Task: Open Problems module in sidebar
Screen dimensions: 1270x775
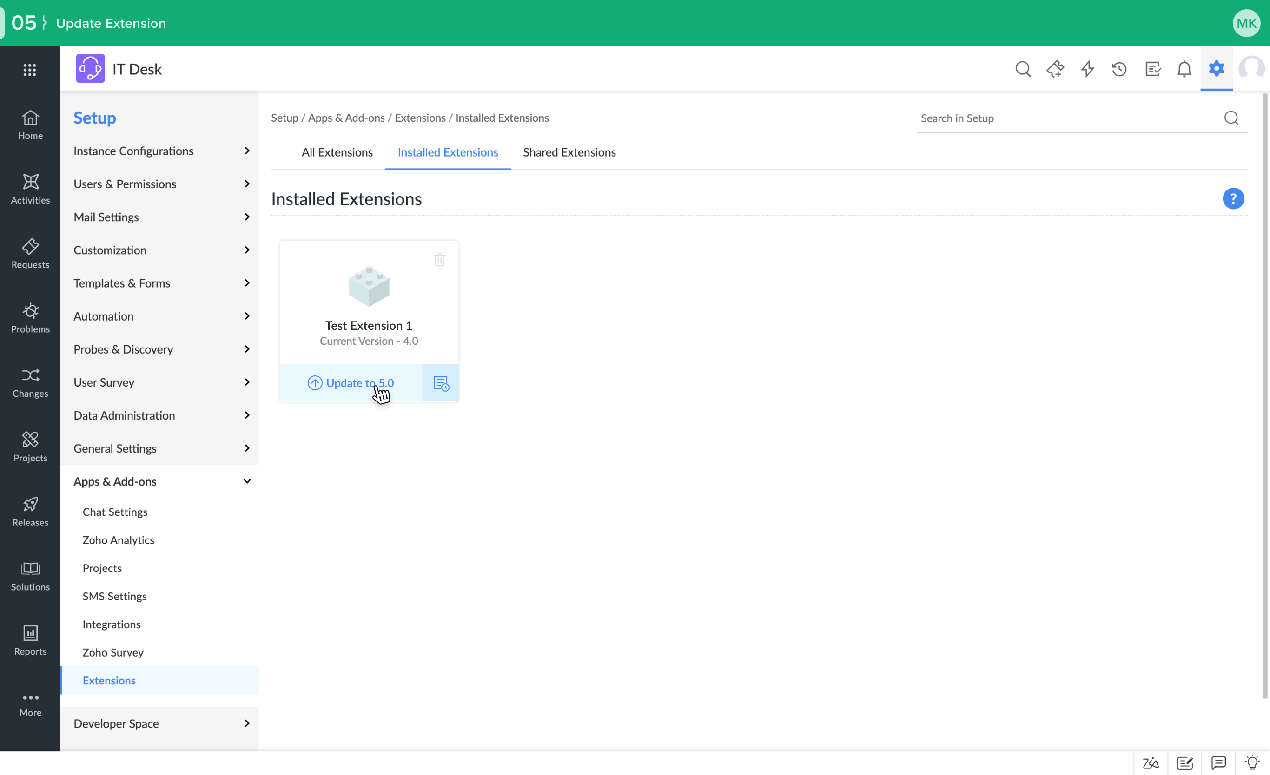Action: 30,318
